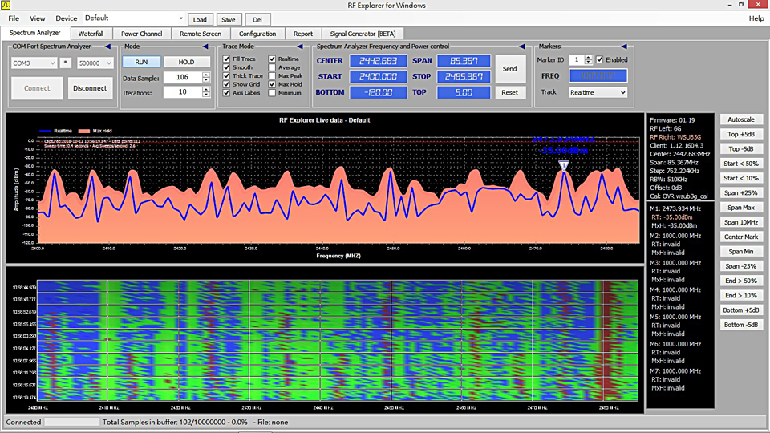Click the Span Min button

point(741,251)
